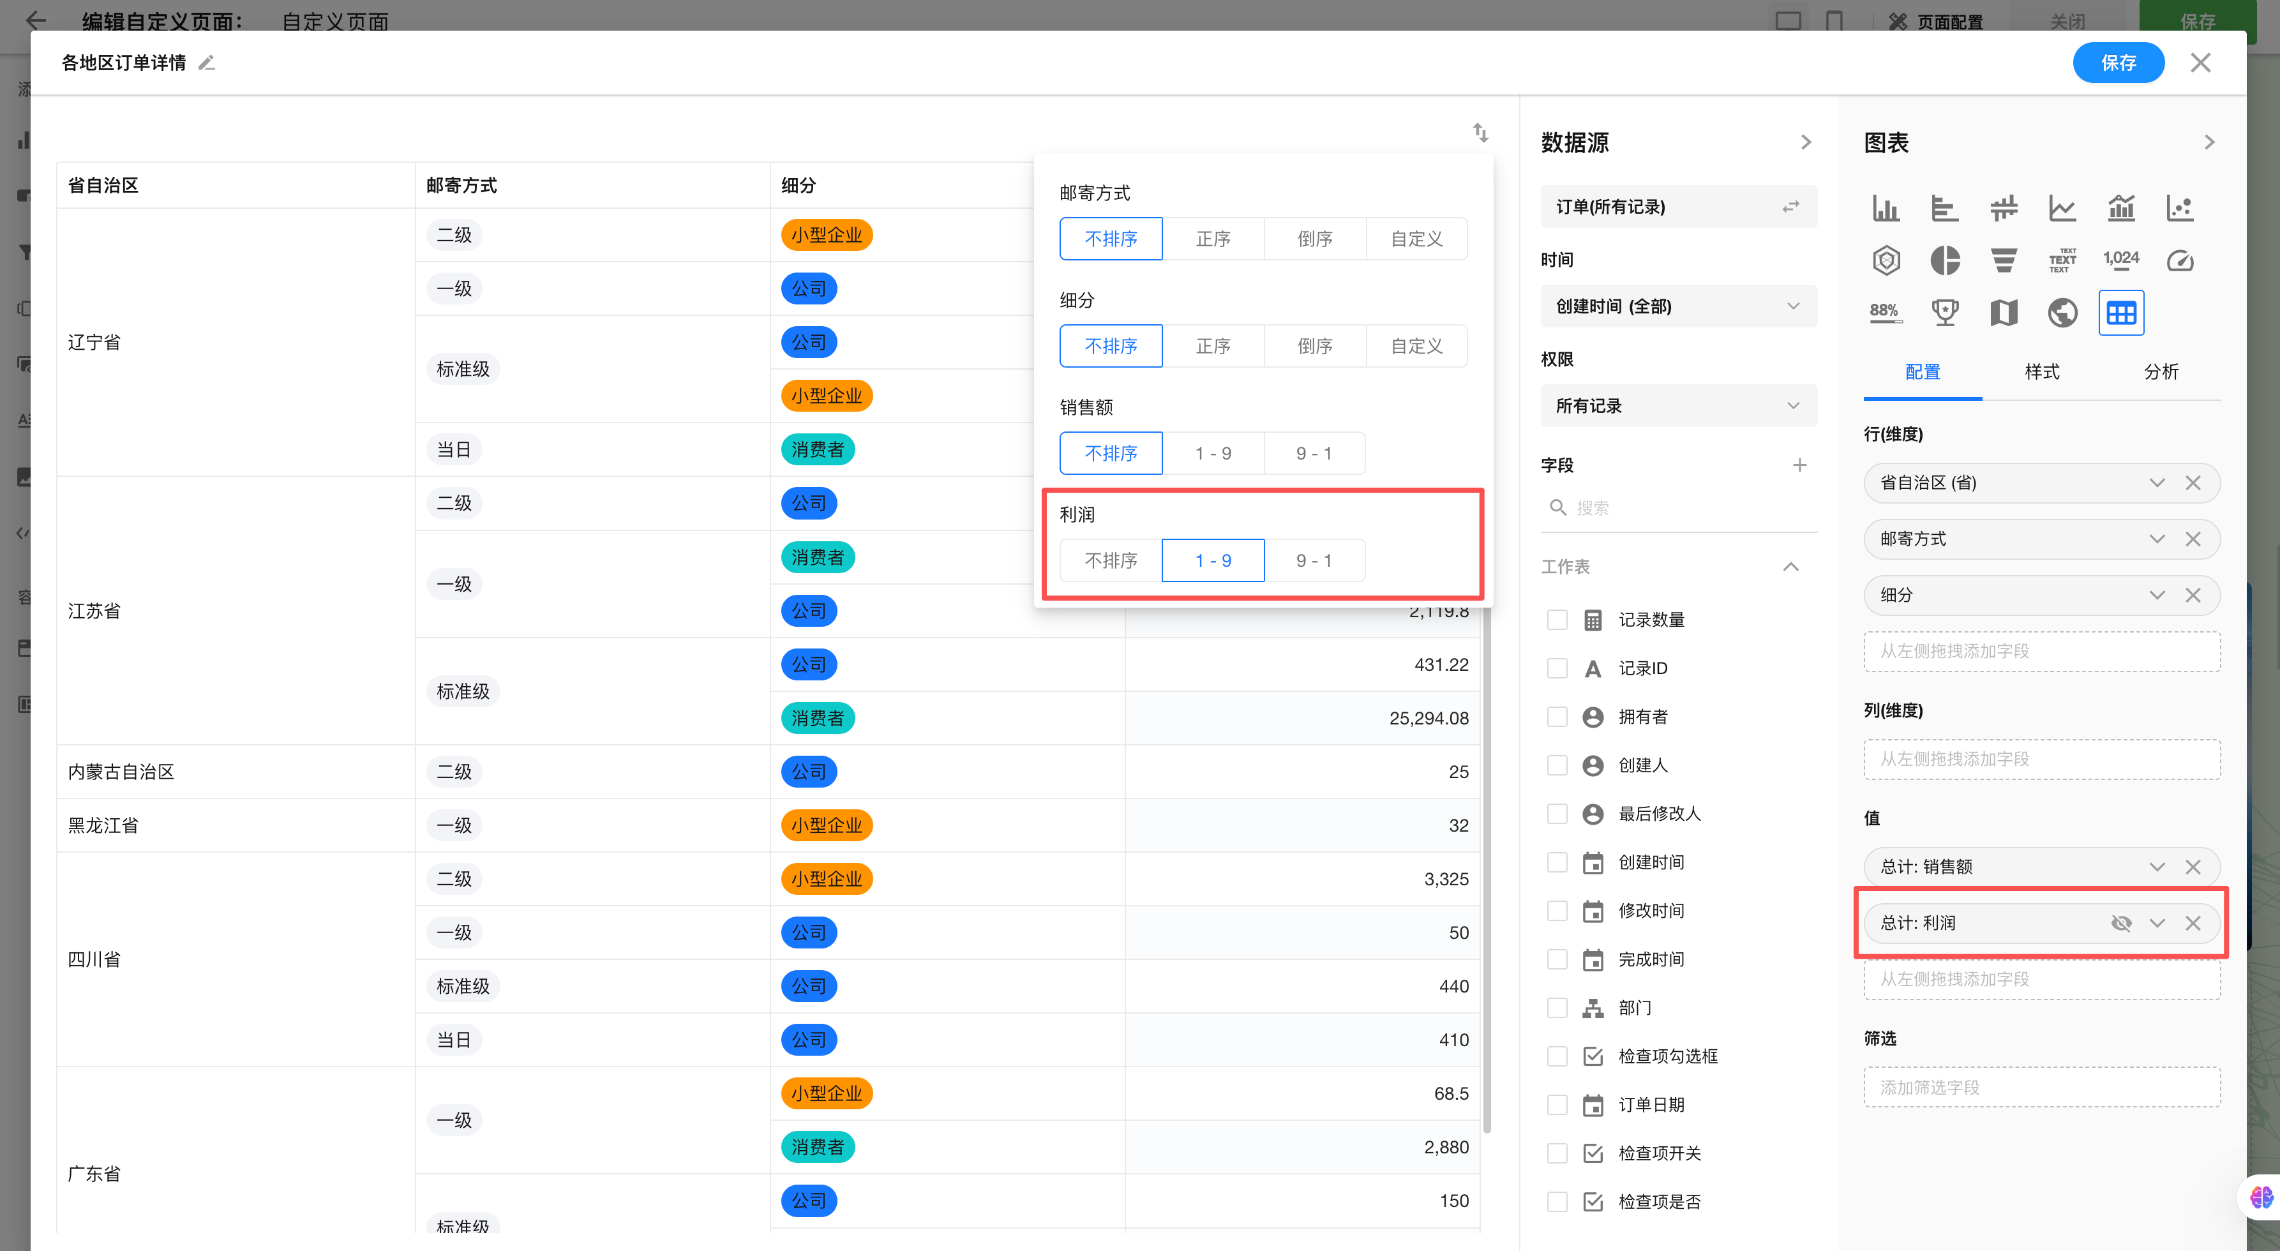Choose the world map globe icon

tap(2061, 313)
